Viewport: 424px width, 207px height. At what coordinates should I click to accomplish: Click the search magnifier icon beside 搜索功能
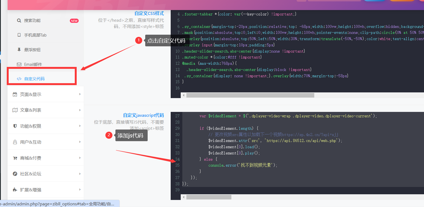[19, 21]
